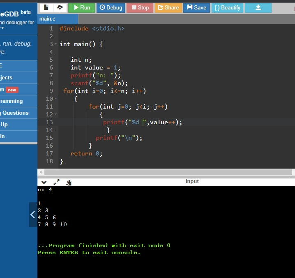This screenshot has width=295, height=278.
Task: Click the return 0 line
Action: click(86, 153)
